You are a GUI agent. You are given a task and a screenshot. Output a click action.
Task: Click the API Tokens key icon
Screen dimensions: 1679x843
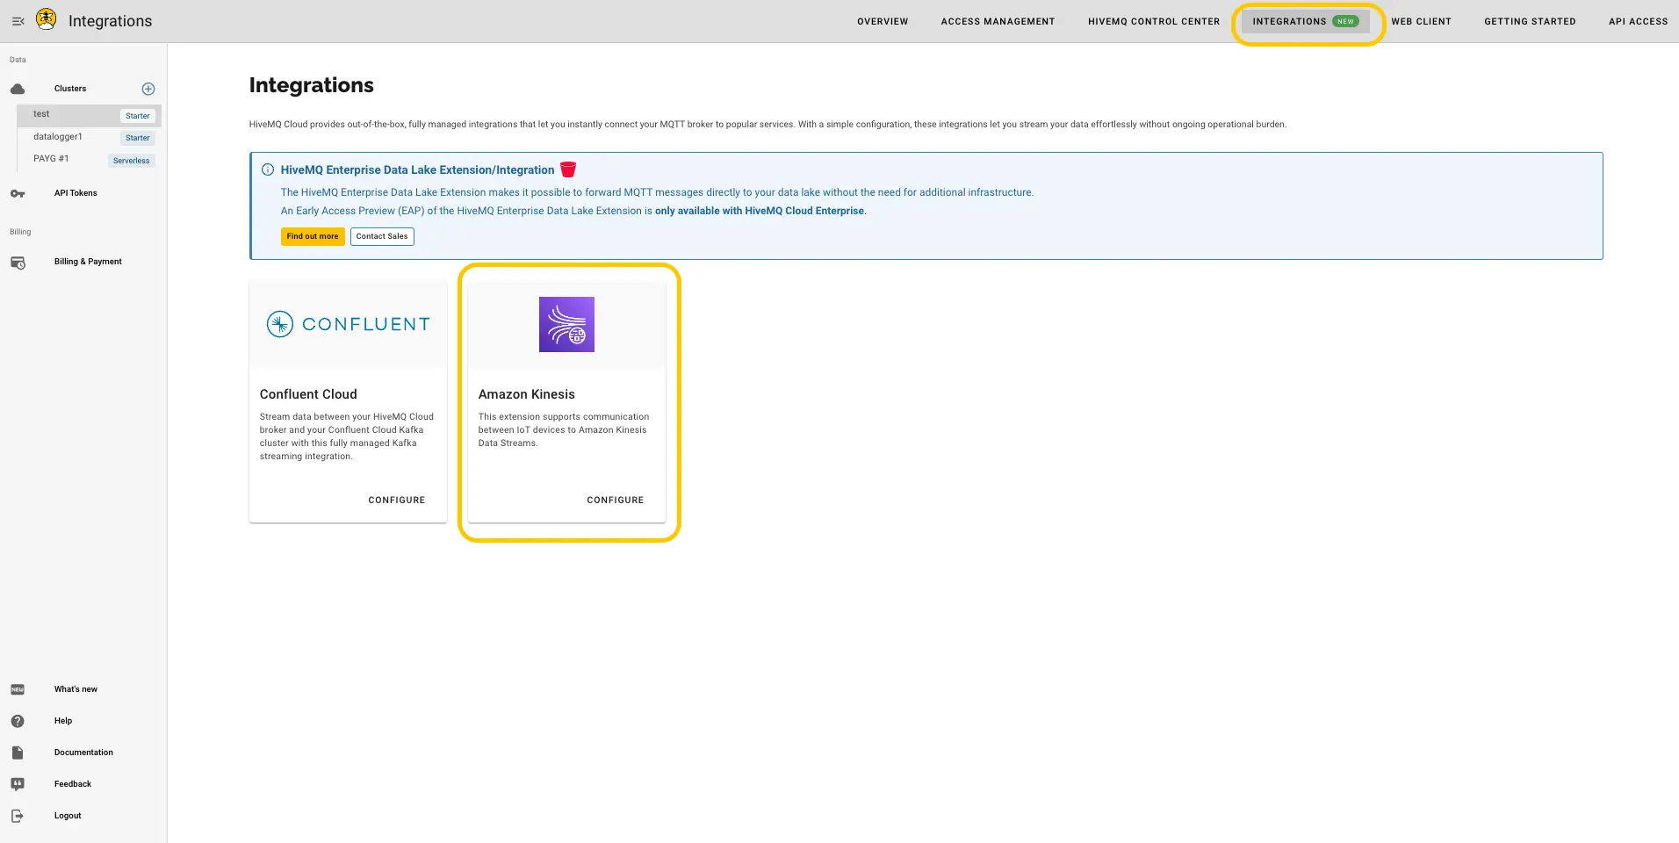(x=18, y=193)
